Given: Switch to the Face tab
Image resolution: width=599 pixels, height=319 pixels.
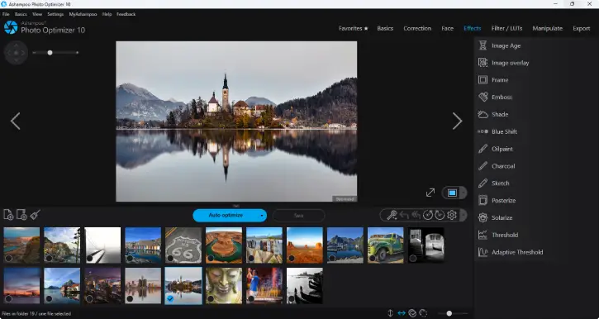Looking at the screenshot, I should (x=447, y=28).
